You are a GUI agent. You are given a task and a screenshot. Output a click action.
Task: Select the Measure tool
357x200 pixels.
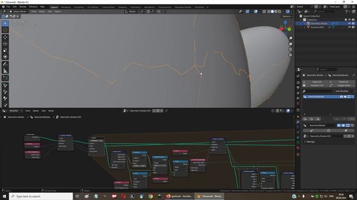(5, 71)
